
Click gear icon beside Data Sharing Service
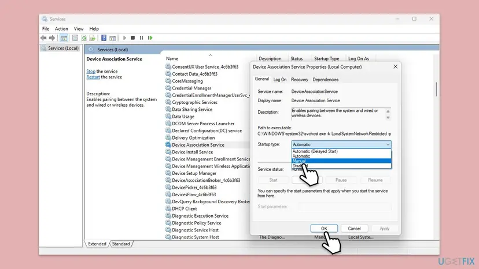click(168, 109)
